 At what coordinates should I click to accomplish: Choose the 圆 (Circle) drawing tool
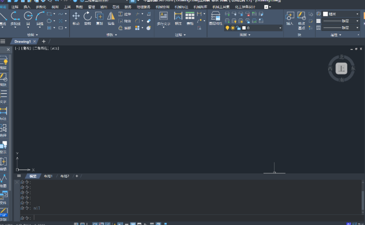coord(28,19)
